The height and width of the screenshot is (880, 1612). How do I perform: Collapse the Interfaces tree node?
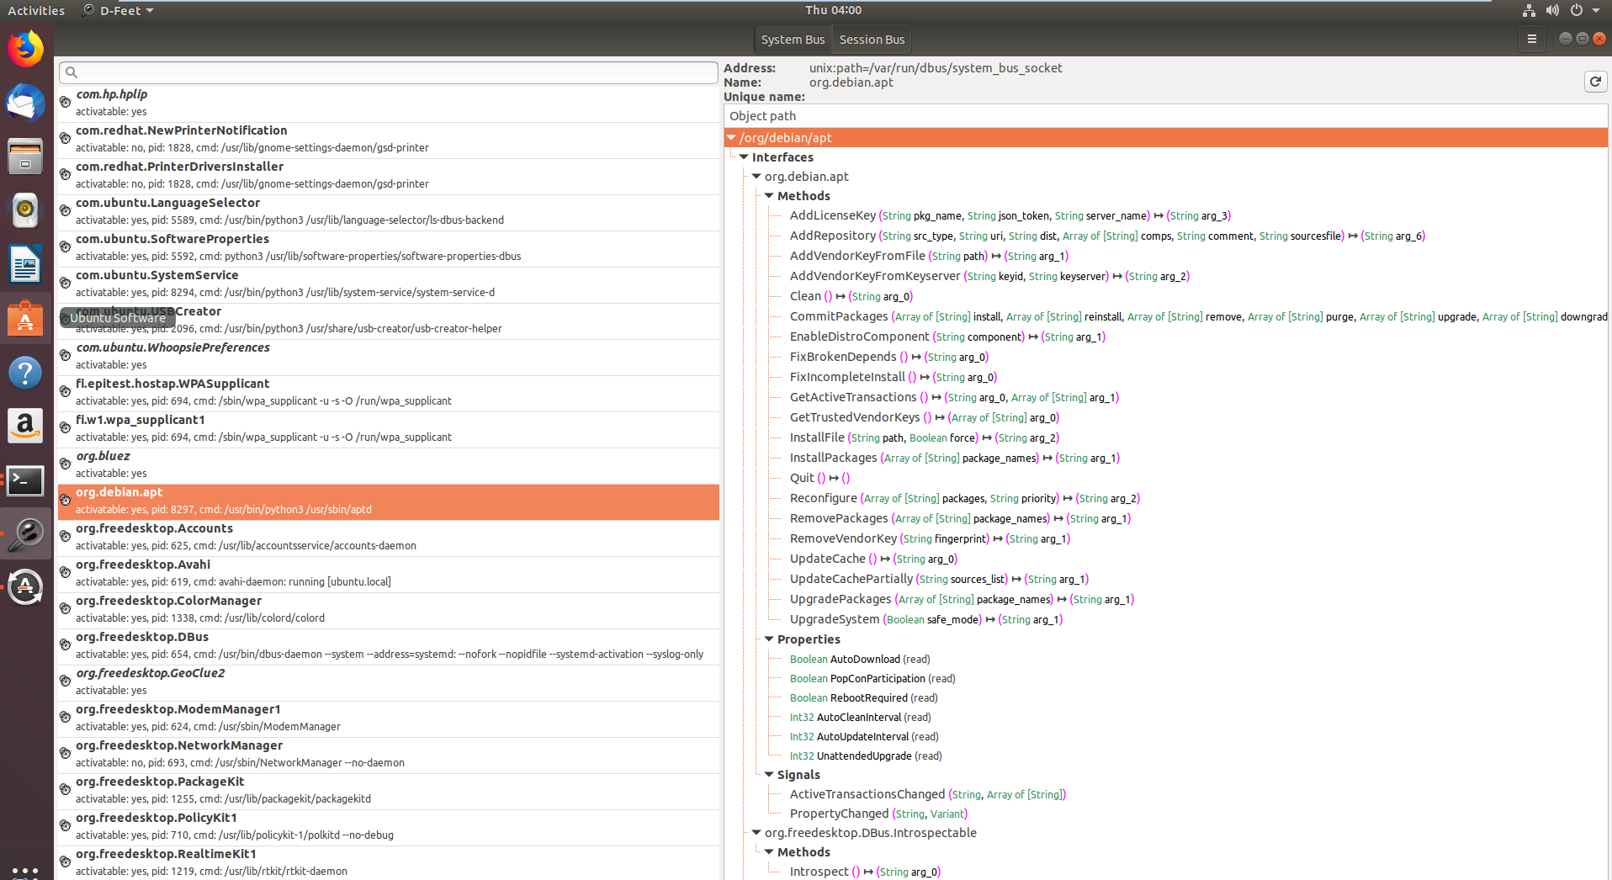(x=744, y=157)
